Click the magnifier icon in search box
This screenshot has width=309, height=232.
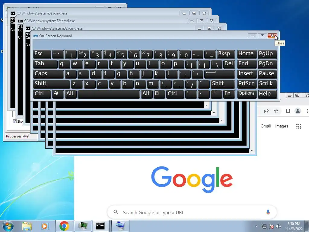coord(116,212)
